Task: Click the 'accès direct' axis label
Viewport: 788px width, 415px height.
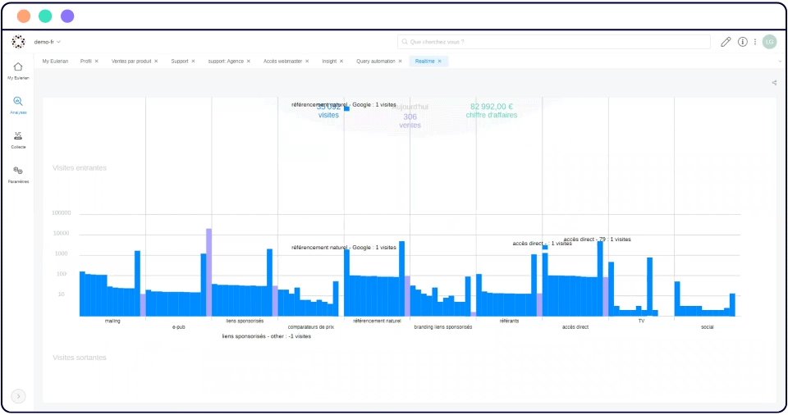Action: pyautogui.click(x=575, y=327)
